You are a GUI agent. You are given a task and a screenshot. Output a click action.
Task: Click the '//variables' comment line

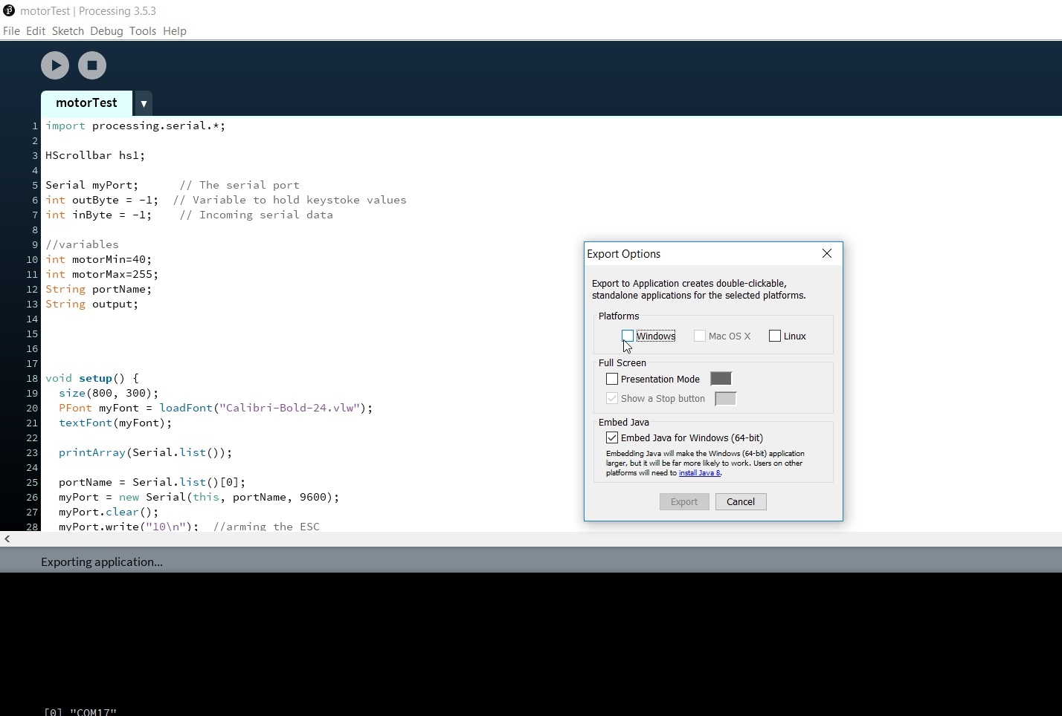point(82,244)
